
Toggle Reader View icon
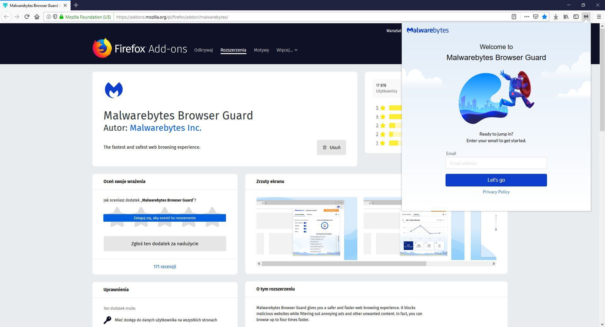[x=514, y=17]
